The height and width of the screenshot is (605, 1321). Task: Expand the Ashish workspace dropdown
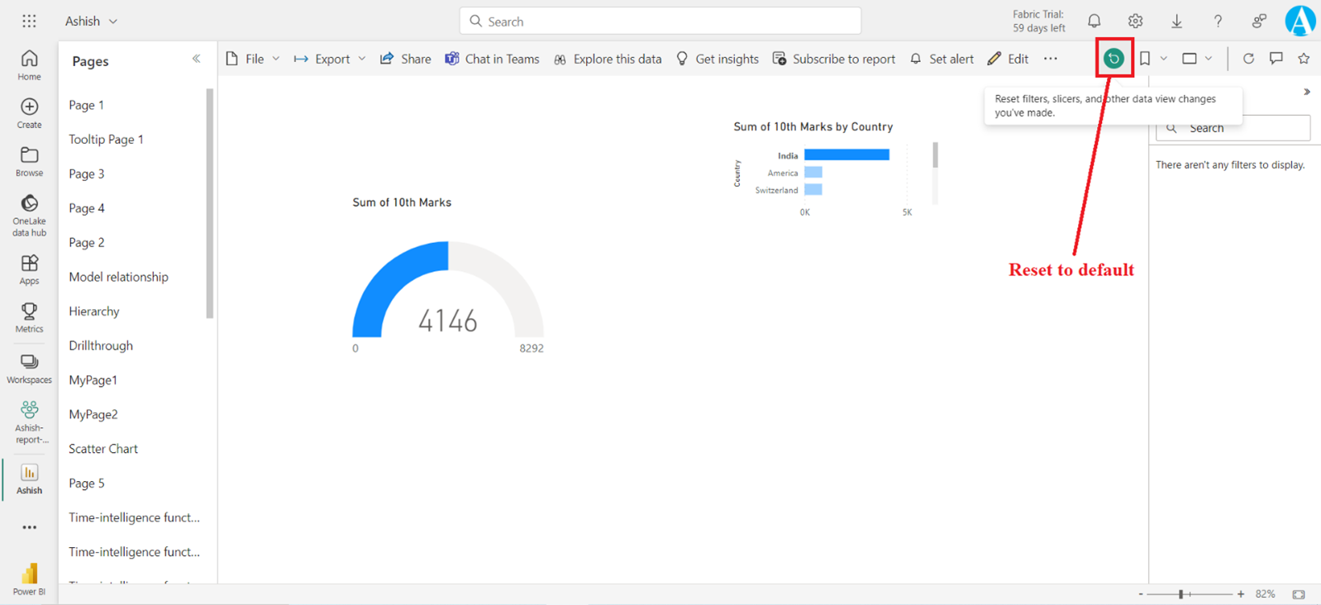pos(113,21)
